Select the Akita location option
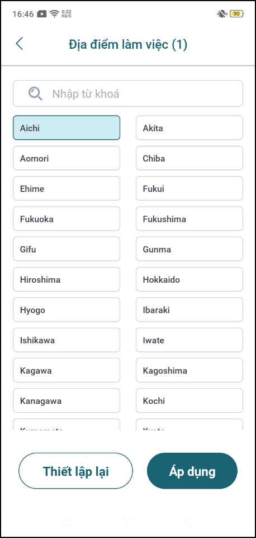256x538 pixels. (189, 128)
